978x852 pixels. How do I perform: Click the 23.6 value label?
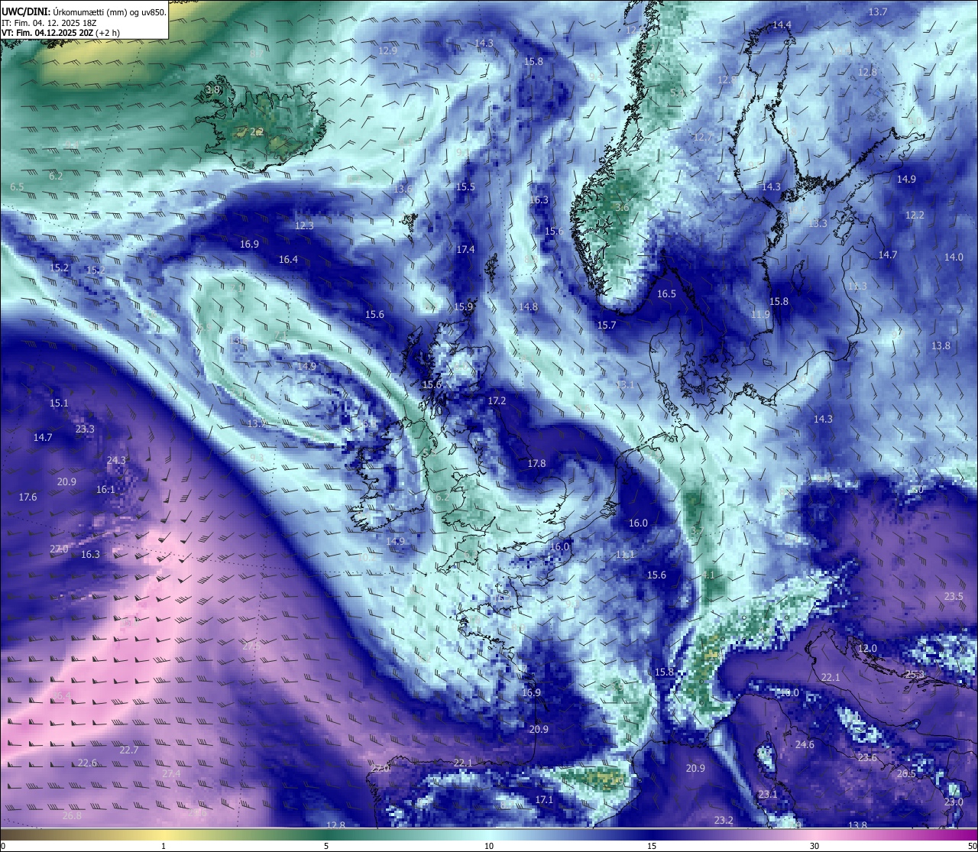tap(866, 758)
